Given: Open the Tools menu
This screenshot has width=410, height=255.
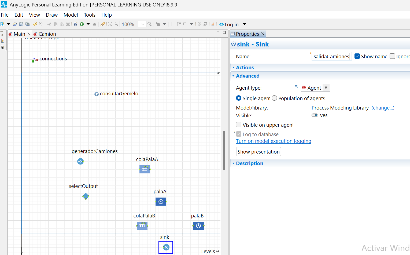Looking at the screenshot, I should (x=90, y=15).
